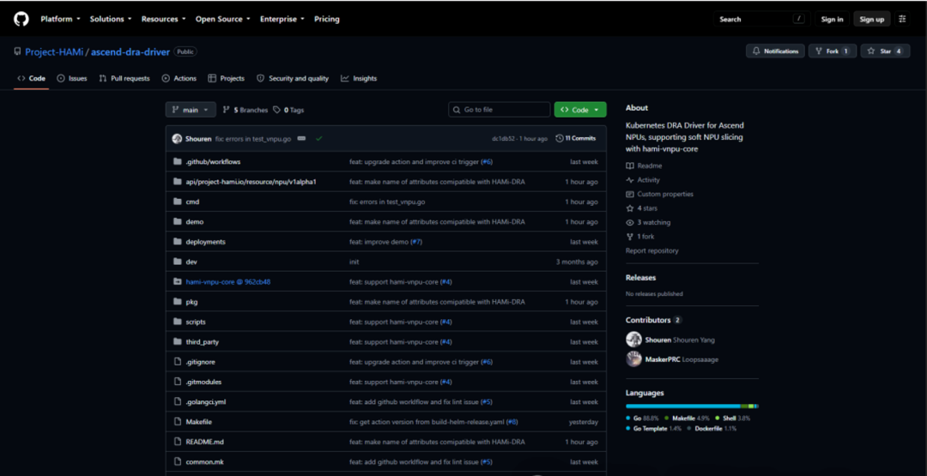Open the dev folder
Screen dimensions: 927x476
coord(191,262)
